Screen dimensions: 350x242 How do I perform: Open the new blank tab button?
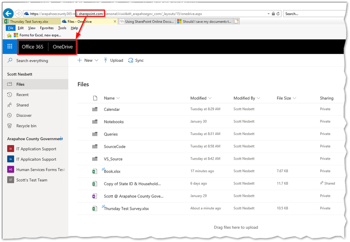pos(236,21)
